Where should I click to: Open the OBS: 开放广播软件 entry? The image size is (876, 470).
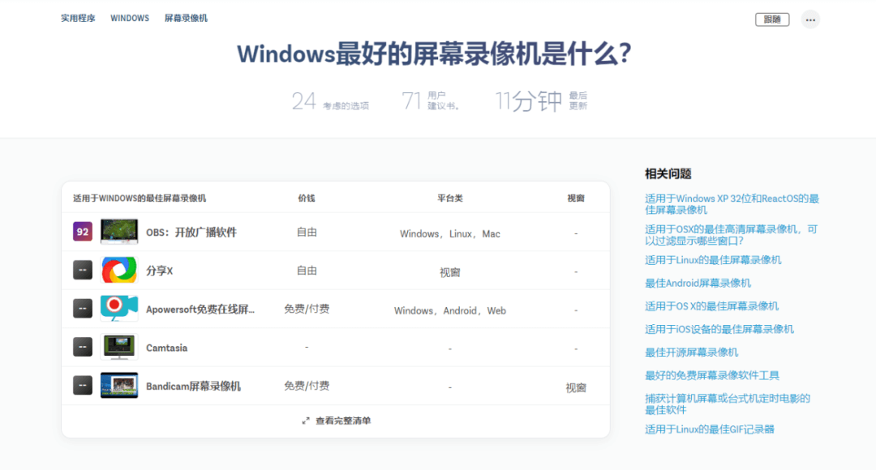191,233
